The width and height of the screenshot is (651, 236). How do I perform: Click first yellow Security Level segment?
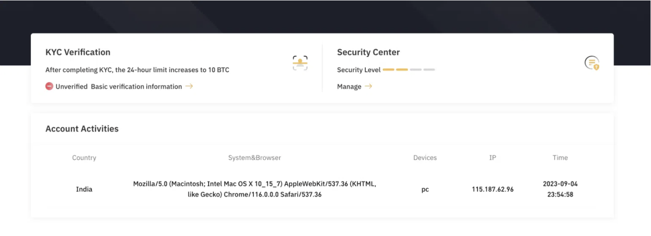pos(388,70)
